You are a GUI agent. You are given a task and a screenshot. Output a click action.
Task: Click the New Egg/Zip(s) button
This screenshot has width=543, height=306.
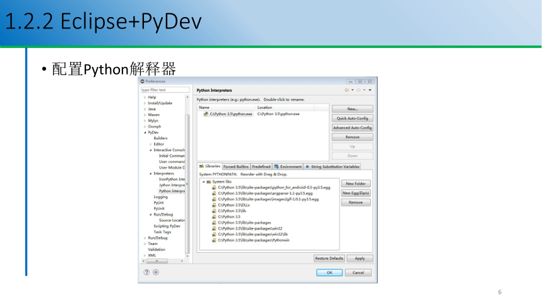click(x=355, y=193)
